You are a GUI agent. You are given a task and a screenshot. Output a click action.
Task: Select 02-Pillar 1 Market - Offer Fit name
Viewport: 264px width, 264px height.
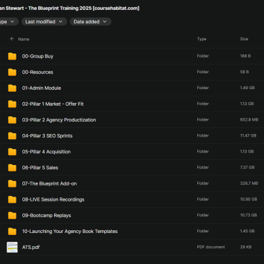coord(53,104)
